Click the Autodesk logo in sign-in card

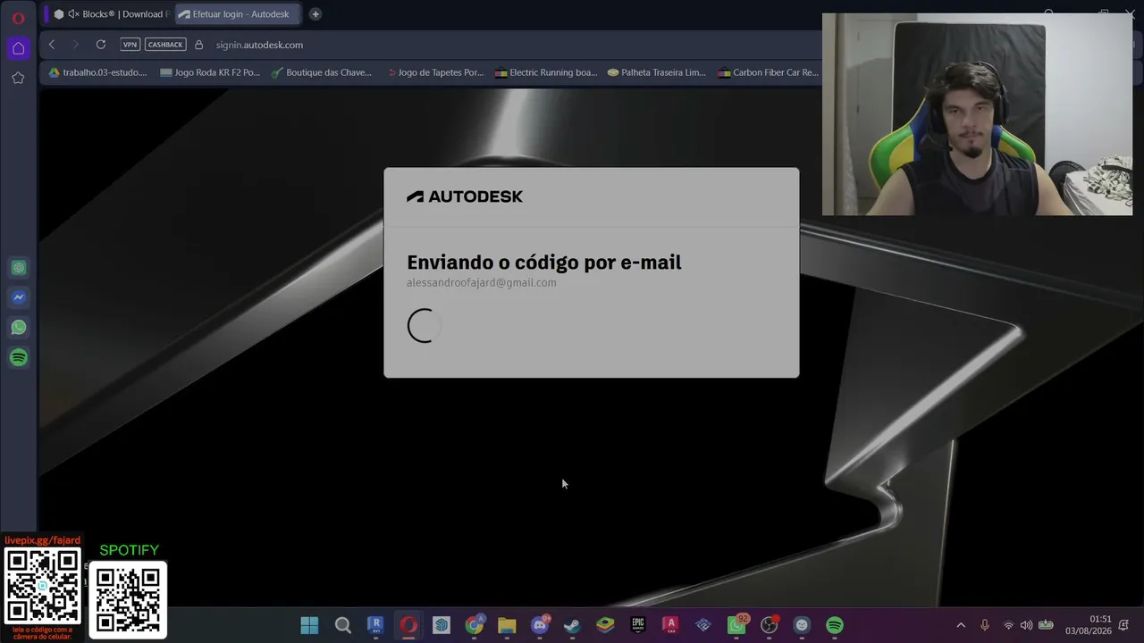point(465,196)
